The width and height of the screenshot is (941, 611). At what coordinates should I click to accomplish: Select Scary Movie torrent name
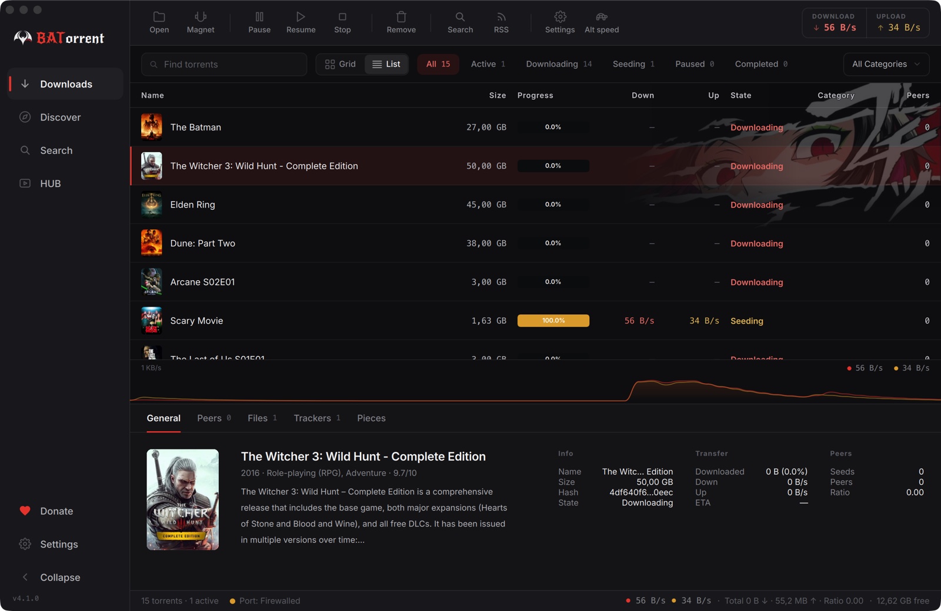(x=197, y=321)
